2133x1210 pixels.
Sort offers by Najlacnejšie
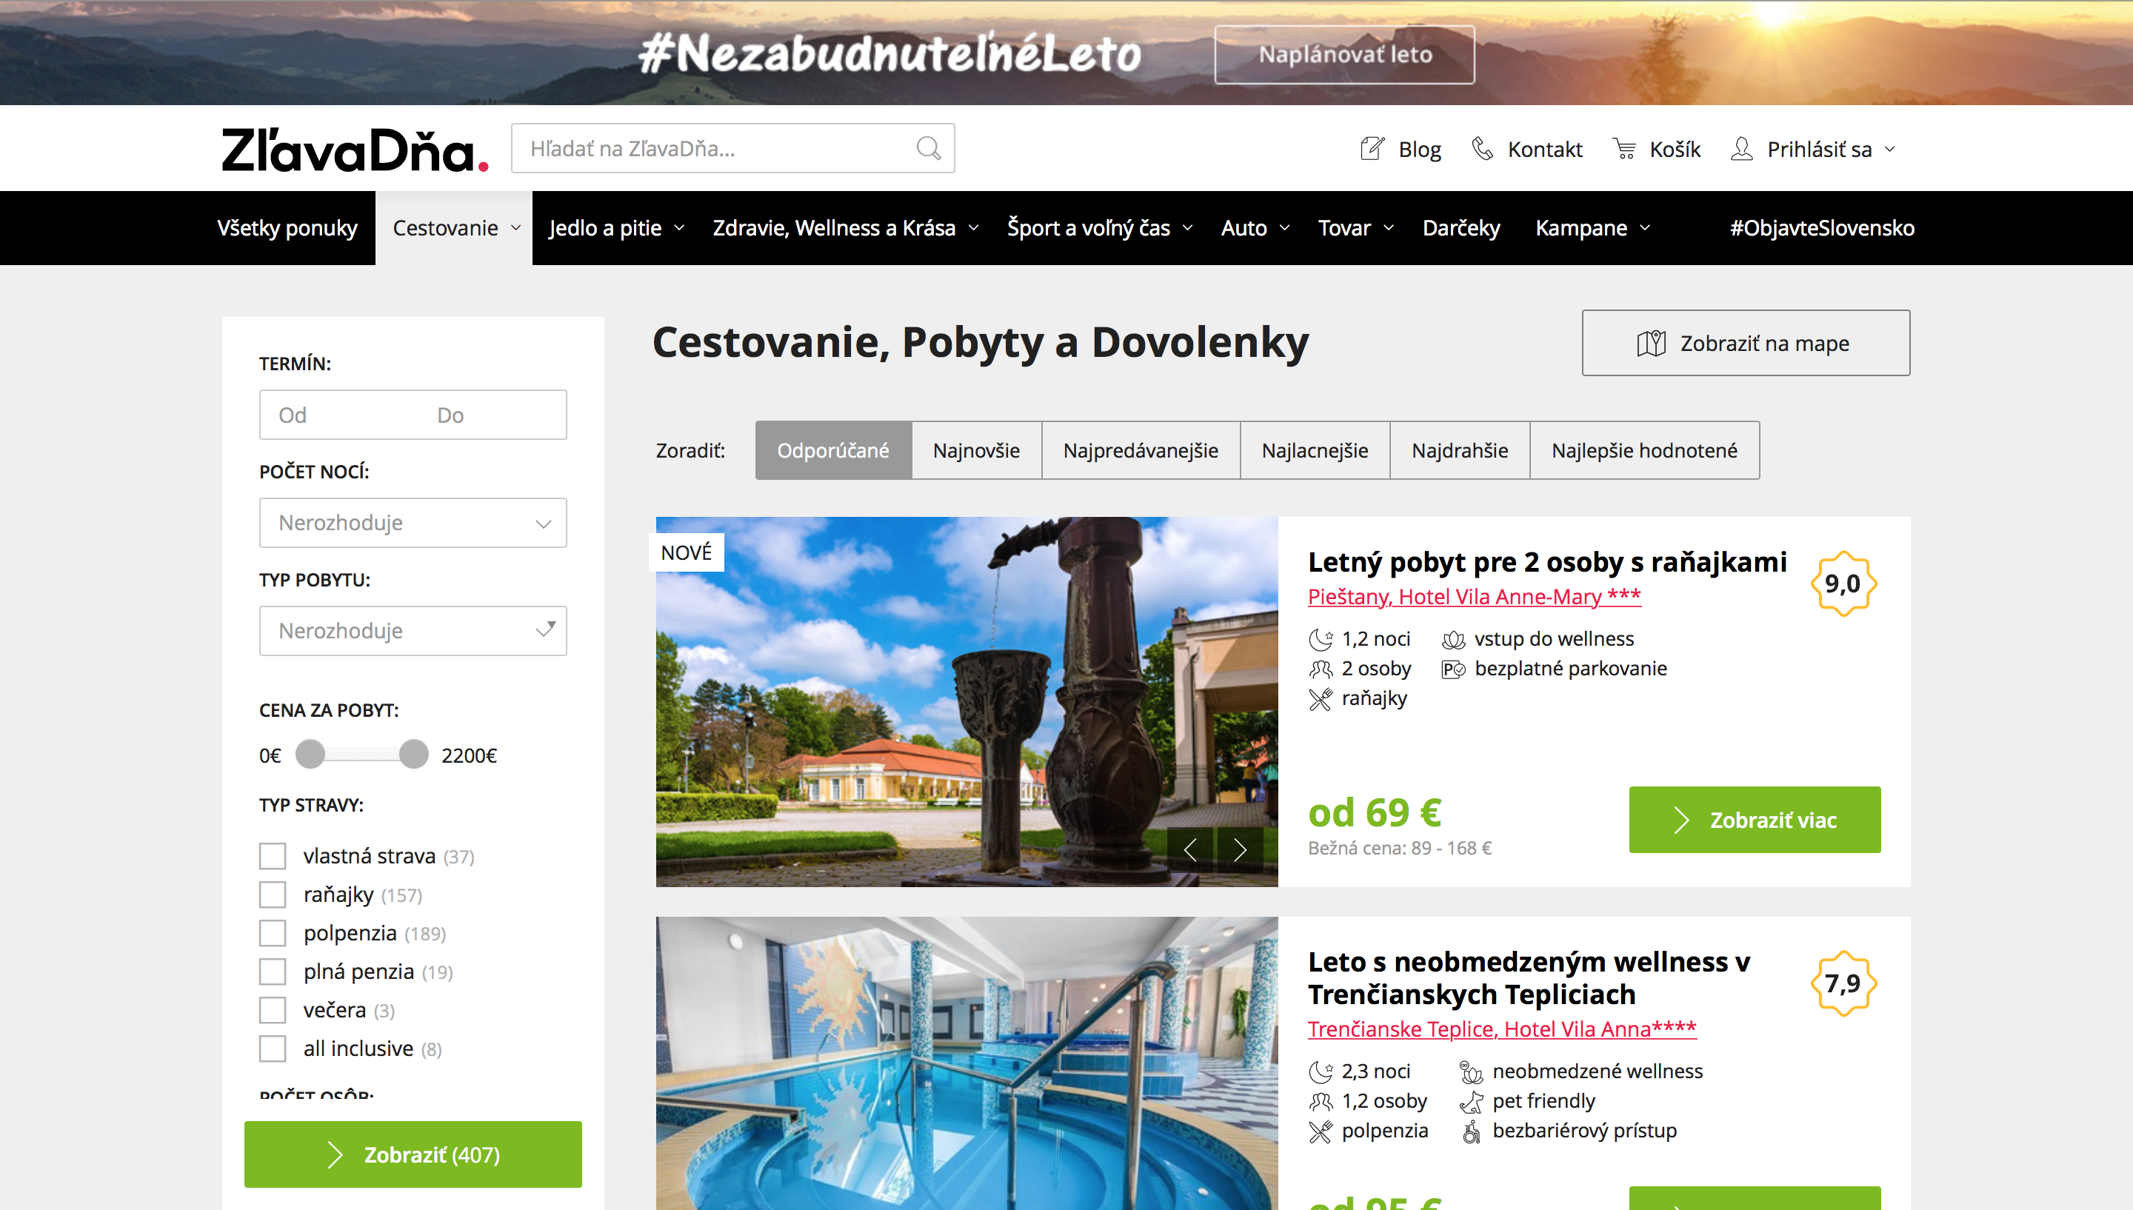(x=1315, y=450)
